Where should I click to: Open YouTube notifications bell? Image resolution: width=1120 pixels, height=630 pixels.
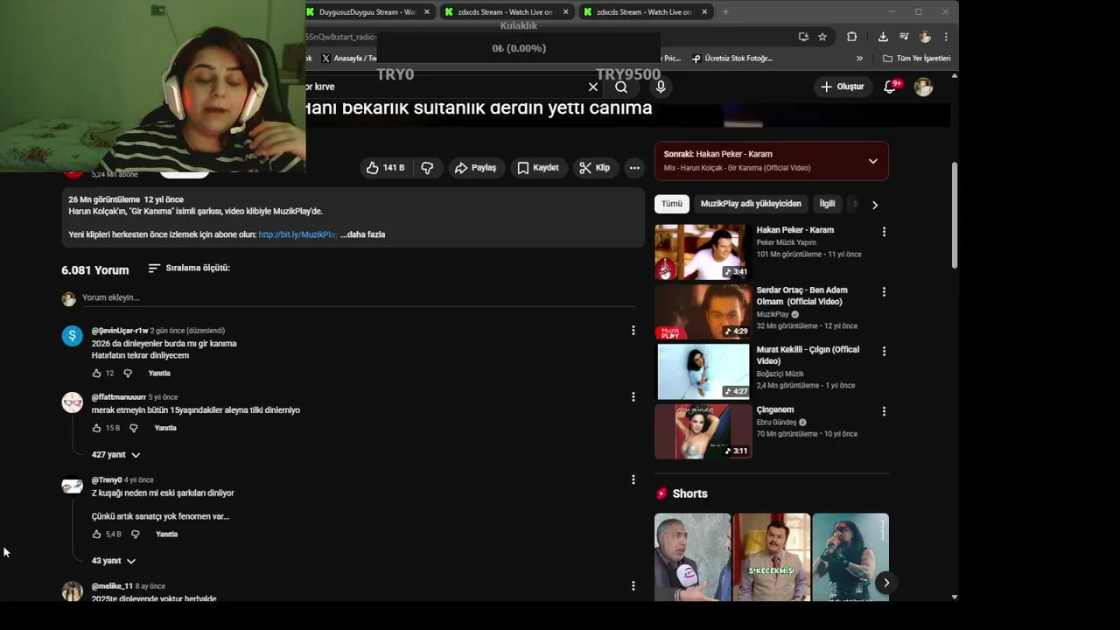pyautogui.click(x=891, y=87)
